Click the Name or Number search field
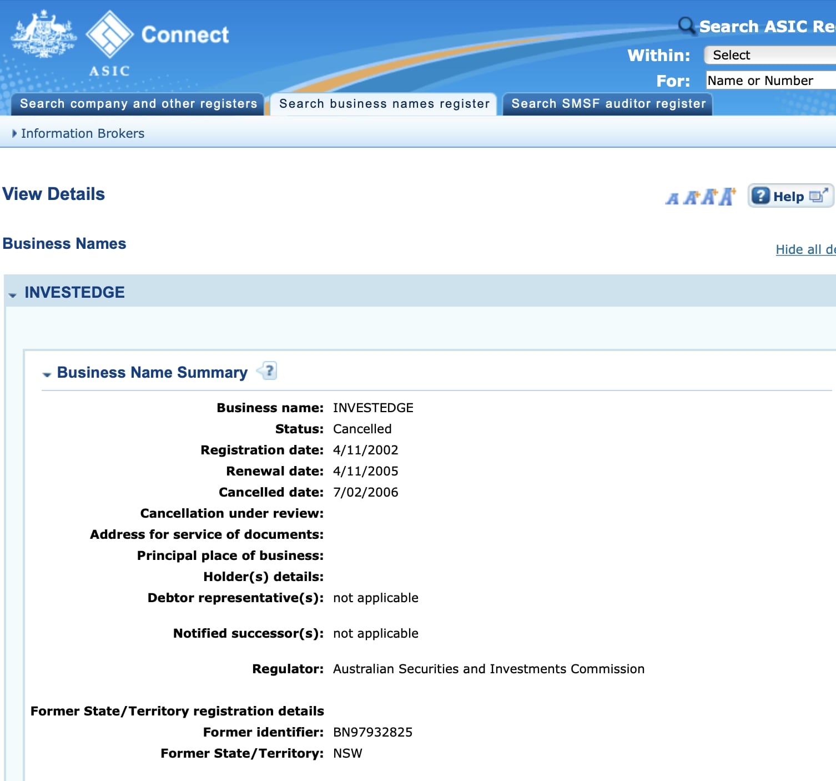 771,81
